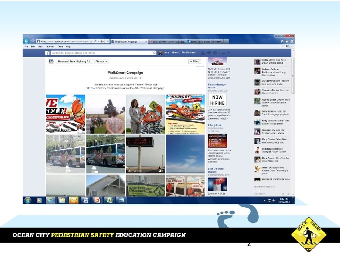The image size is (340, 255).
Task: Open PowerPoint from the taskbar
Action: (97, 200)
